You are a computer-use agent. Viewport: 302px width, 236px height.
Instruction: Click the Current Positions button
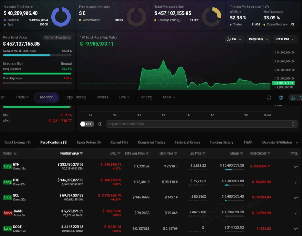point(57,38)
